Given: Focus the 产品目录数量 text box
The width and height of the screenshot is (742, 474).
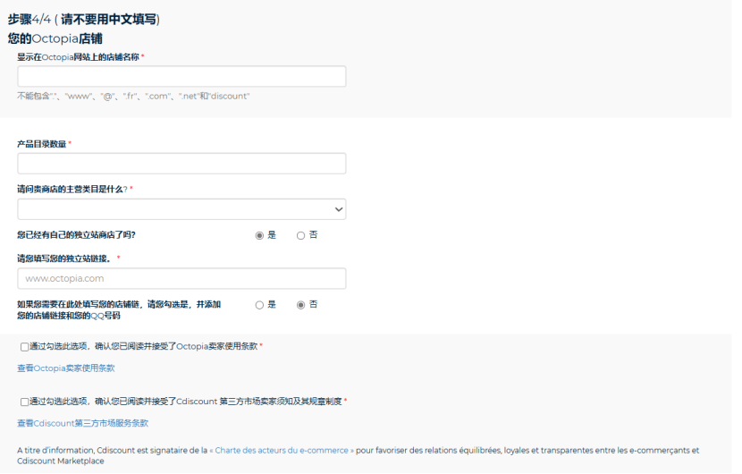Looking at the screenshot, I should 181,164.
